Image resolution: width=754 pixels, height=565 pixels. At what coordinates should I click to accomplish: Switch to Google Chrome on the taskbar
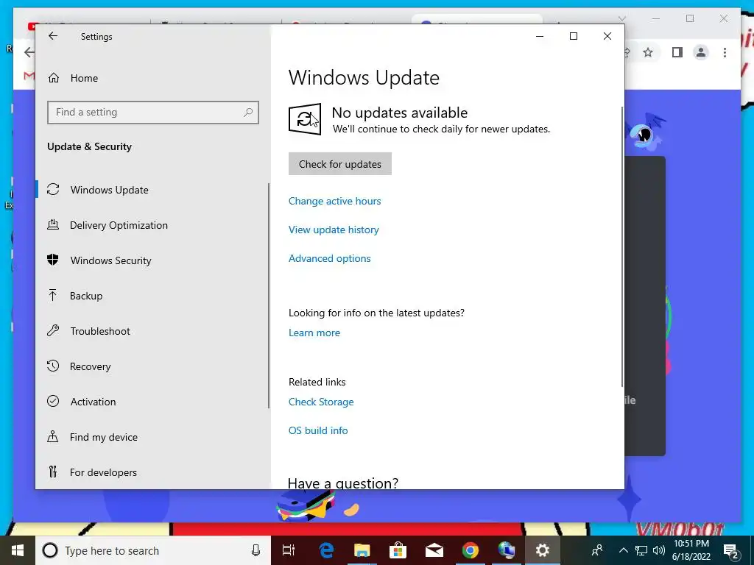pyautogui.click(x=471, y=550)
